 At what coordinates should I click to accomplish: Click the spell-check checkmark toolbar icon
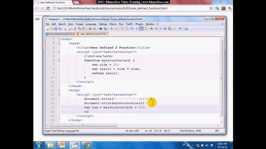tap(180, 29)
